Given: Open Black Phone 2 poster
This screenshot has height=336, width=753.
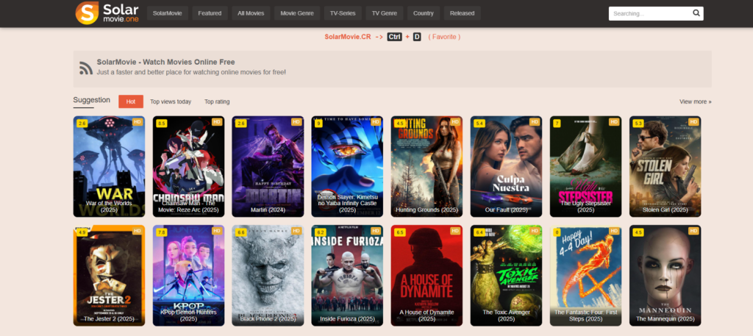Looking at the screenshot, I should point(268,276).
